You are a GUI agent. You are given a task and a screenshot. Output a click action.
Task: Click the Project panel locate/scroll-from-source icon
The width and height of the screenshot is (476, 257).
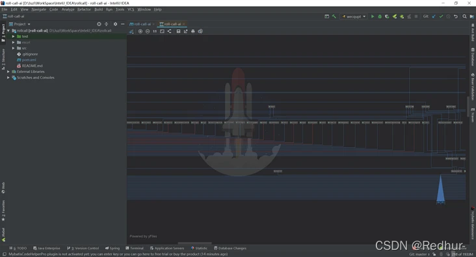tap(99, 24)
